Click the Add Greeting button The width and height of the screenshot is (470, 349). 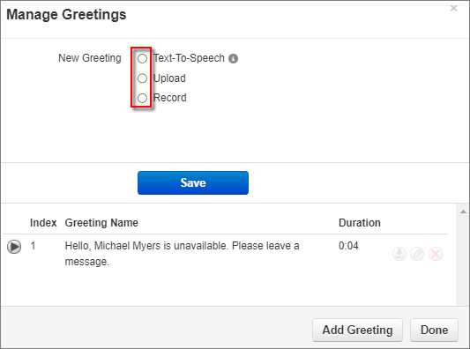(x=357, y=330)
